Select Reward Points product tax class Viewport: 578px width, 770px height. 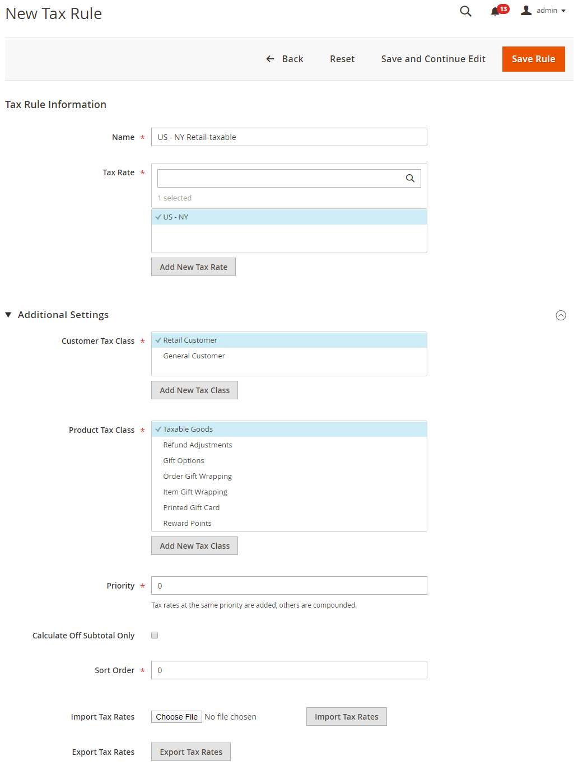coord(289,523)
